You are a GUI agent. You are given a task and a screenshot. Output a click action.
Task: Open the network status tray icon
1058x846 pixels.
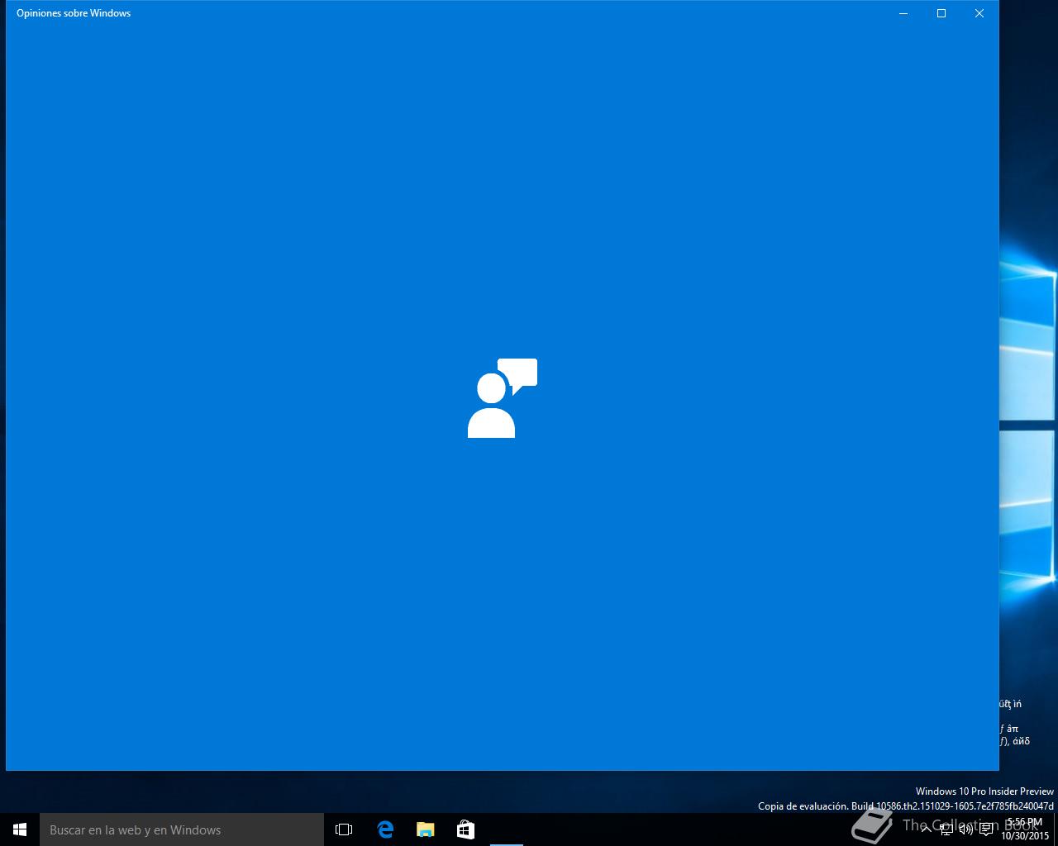946,829
